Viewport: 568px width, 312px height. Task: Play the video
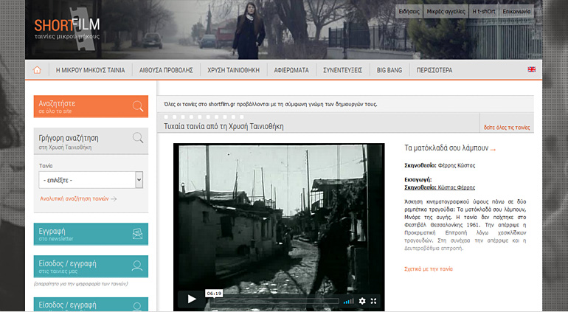tap(192, 299)
